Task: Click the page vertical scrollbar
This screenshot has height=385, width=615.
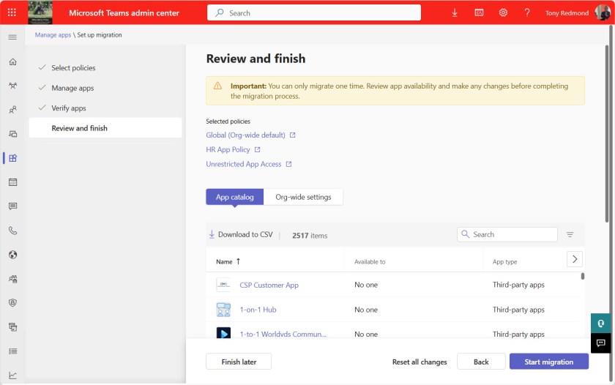Action: coord(607,133)
